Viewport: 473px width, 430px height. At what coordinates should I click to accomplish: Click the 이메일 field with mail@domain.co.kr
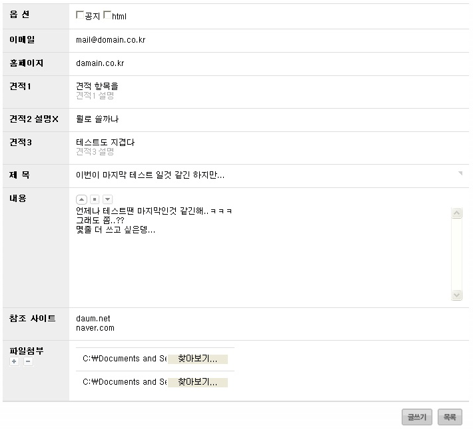(200, 40)
